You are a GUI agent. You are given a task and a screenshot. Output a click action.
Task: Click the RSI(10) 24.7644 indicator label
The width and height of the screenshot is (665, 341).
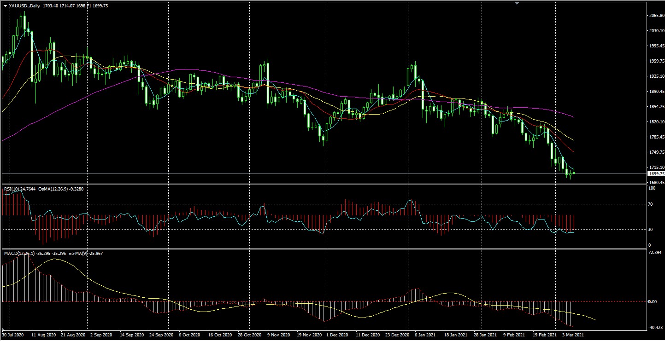(x=19, y=189)
